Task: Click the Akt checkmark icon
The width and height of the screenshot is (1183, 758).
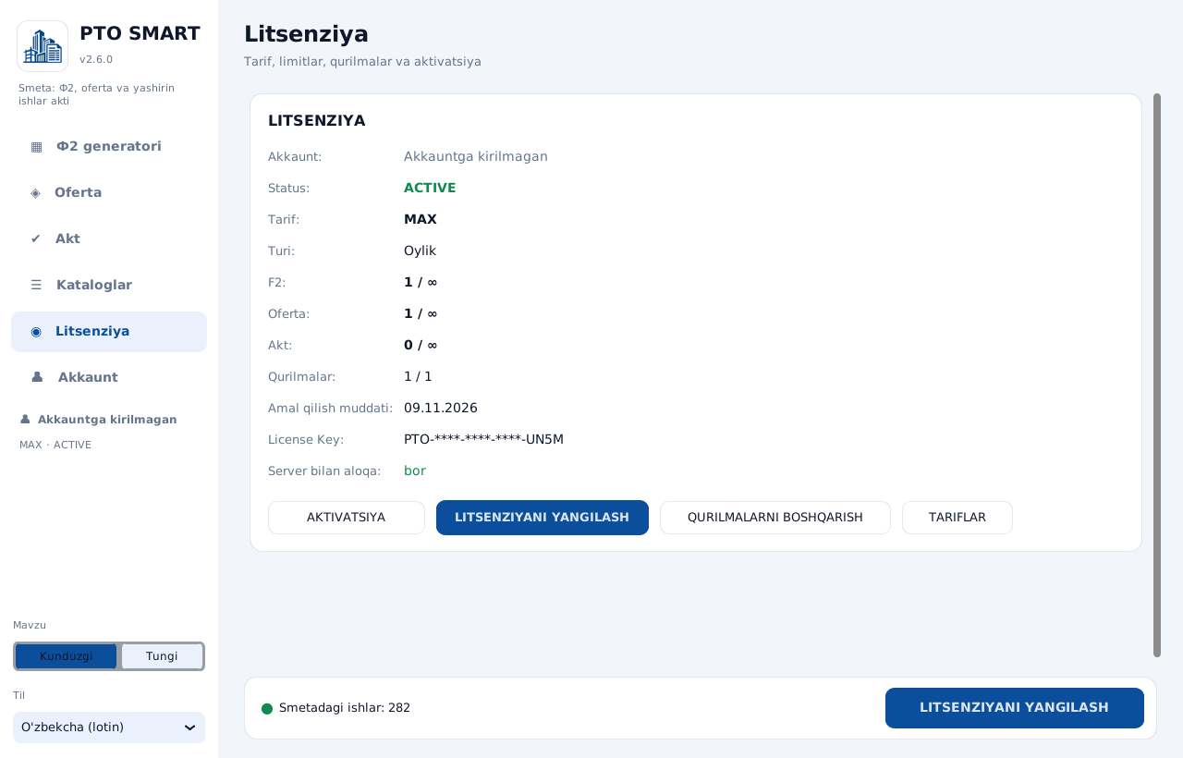Action: [36, 238]
